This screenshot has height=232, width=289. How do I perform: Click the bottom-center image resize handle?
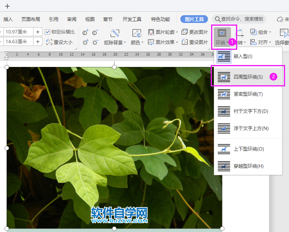coord(114,228)
